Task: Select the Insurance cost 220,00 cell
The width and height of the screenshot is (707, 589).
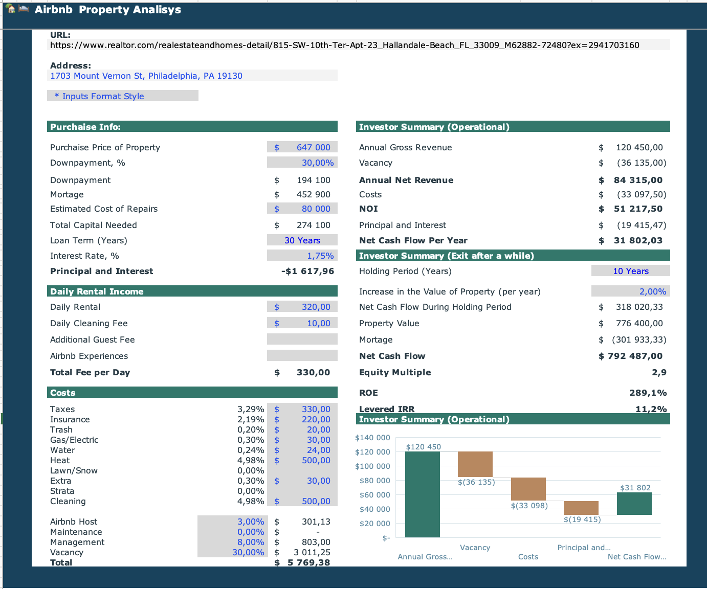Action: (302, 419)
